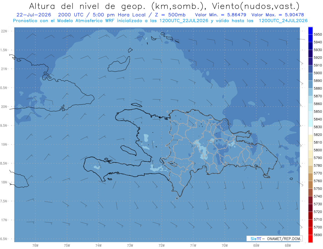The image size is (323, 249).
Task: Click the '73W' longitude axis label
Action: [130, 246]
